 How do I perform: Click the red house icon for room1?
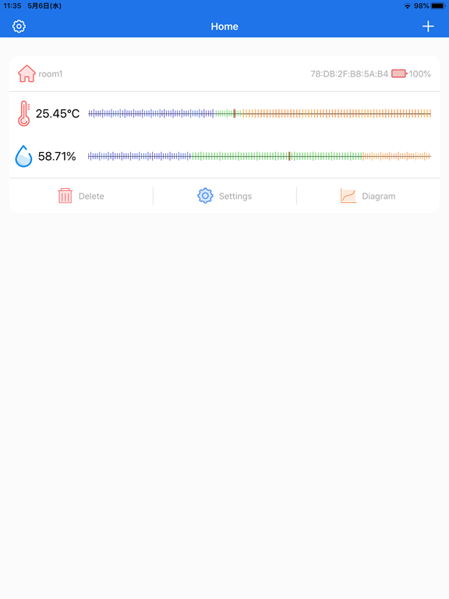[x=27, y=74]
